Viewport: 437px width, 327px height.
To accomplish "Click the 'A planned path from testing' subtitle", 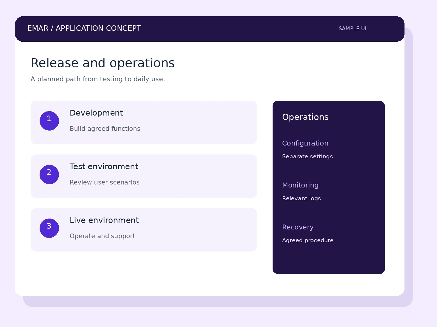I will (x=98, y=79).
